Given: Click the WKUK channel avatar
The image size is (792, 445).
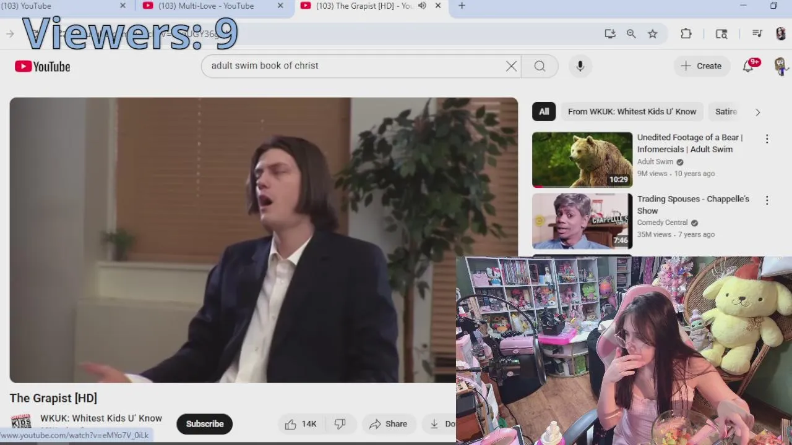Looking at the screenshot, I should (x=21, y=423).
